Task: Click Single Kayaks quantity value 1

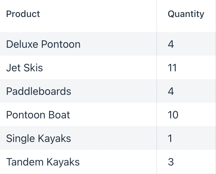Action: pos(170,138)
